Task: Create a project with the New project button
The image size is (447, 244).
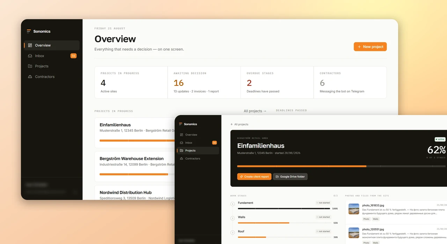Action: (x=370, y=47)
